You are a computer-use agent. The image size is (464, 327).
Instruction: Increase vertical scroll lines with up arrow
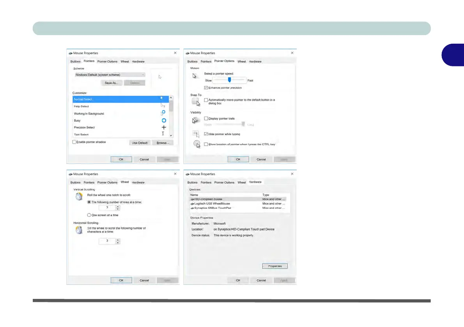(x=118, y=207)
